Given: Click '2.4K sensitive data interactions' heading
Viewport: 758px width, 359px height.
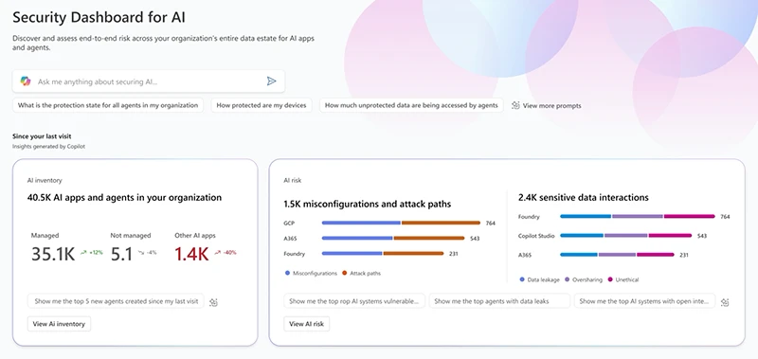Looking at the screenshot, I should pos(584,198).
